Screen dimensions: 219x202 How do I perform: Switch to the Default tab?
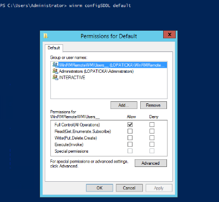point(54,48)
